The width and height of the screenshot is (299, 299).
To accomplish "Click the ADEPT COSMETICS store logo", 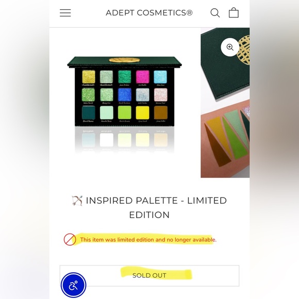I will click(x=149, y=13).
